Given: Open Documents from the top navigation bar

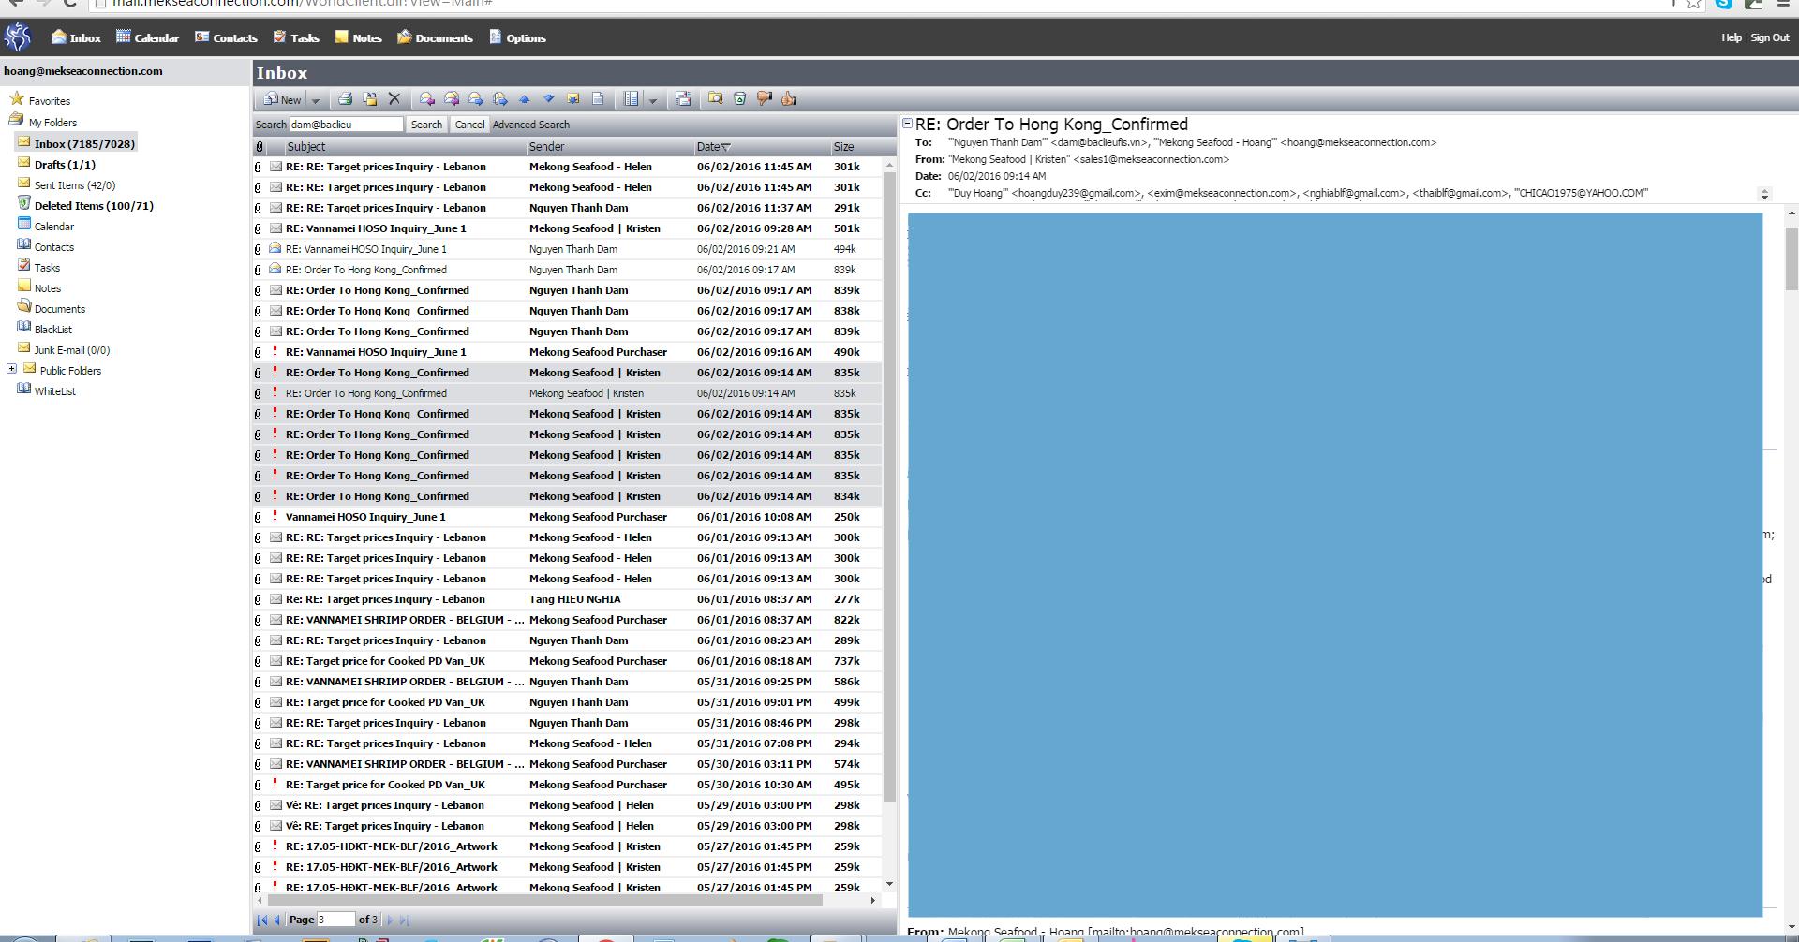Looking at the screenshot, I should point(435,37).
